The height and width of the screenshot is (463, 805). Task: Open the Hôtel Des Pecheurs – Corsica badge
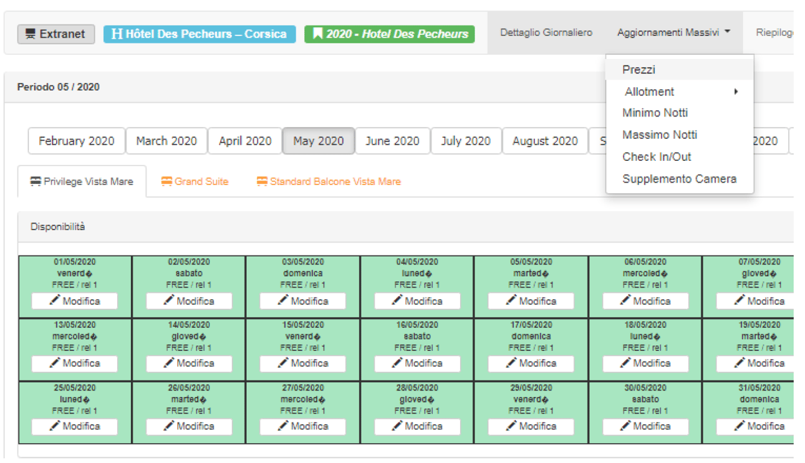[x=200, y=34]
